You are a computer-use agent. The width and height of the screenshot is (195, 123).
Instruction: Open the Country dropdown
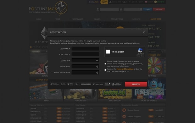[x=85, y=61]
